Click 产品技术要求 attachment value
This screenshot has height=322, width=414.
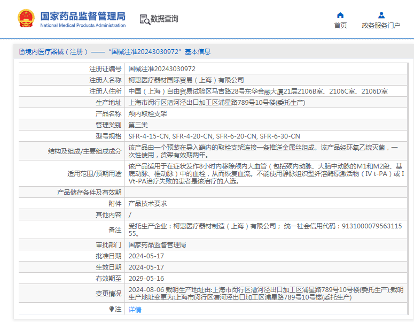[147, 204]
